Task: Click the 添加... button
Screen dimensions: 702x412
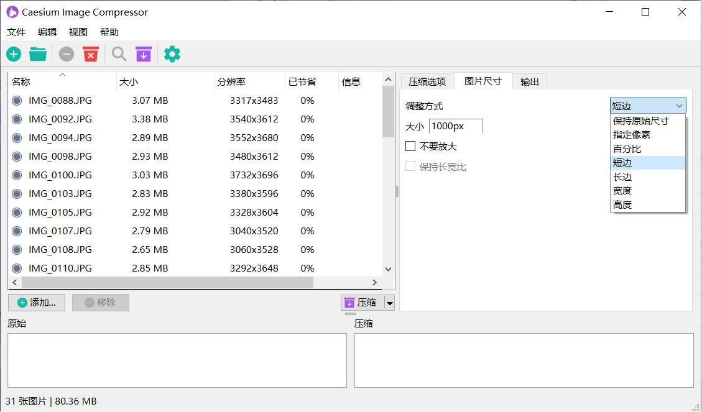Action: tap(37, 303)
